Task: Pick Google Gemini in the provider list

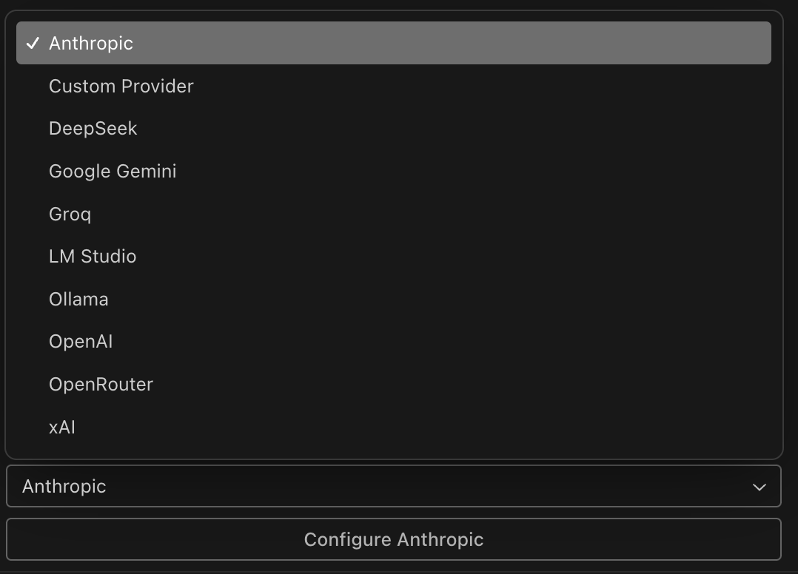Action: pos(393,172)
